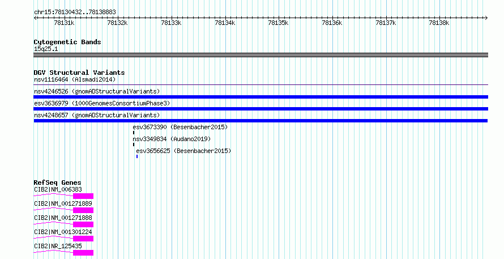Click the magenta exon of CIB2|NR_125435

pyautogui.click(x=83, y=253)
